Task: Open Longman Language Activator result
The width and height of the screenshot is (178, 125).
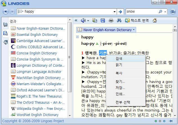Action: point(36,71)
